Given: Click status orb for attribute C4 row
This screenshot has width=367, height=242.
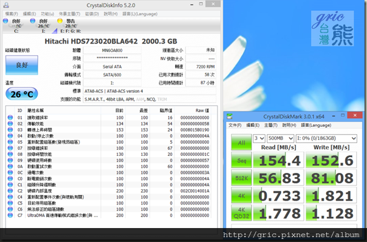Looking at the screenshot, I should pos(10,197).
